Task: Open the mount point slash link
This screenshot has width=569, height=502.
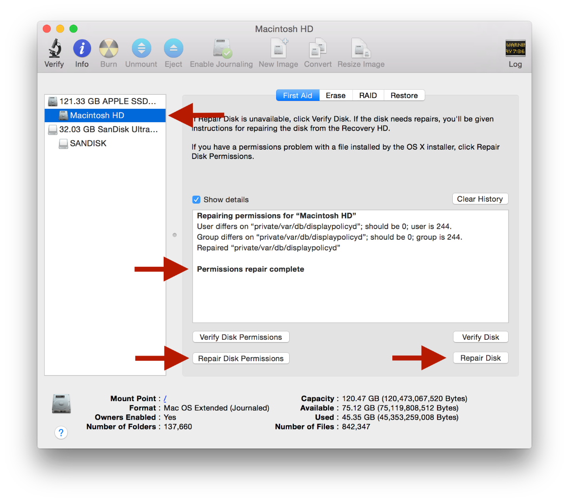Action: point(165,398)
